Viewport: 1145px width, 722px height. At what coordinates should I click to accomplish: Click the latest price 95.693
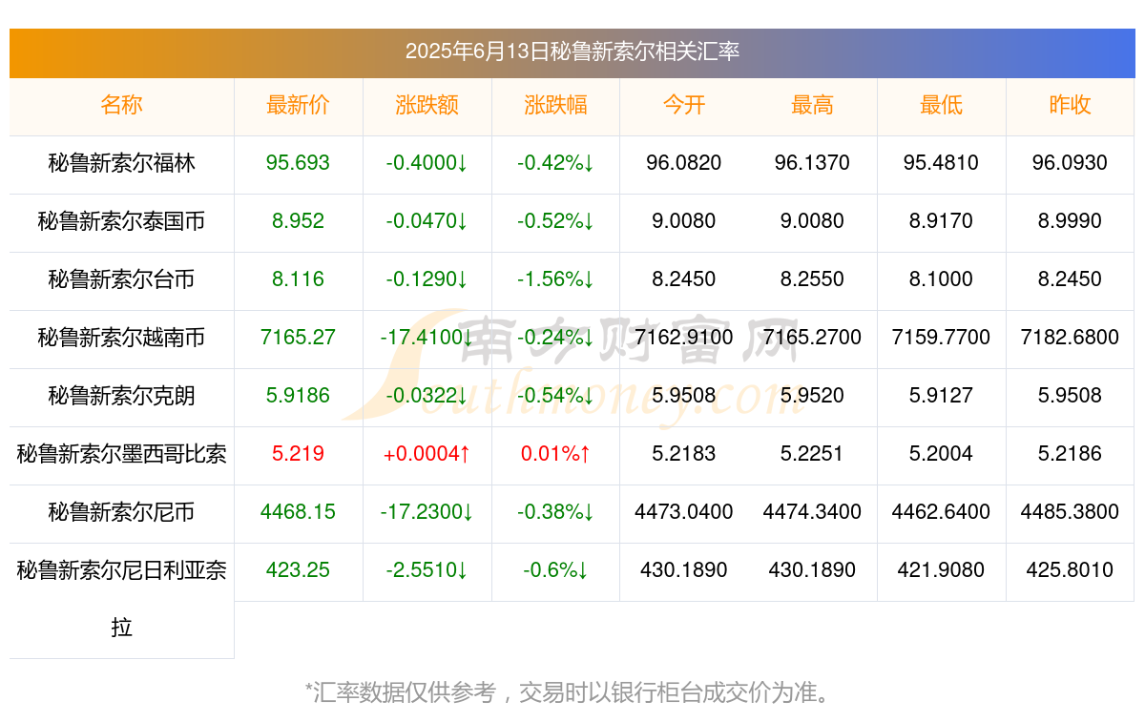(298, 163)
